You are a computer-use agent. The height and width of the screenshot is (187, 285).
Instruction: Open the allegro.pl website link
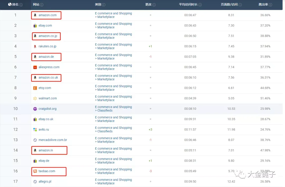45,181
